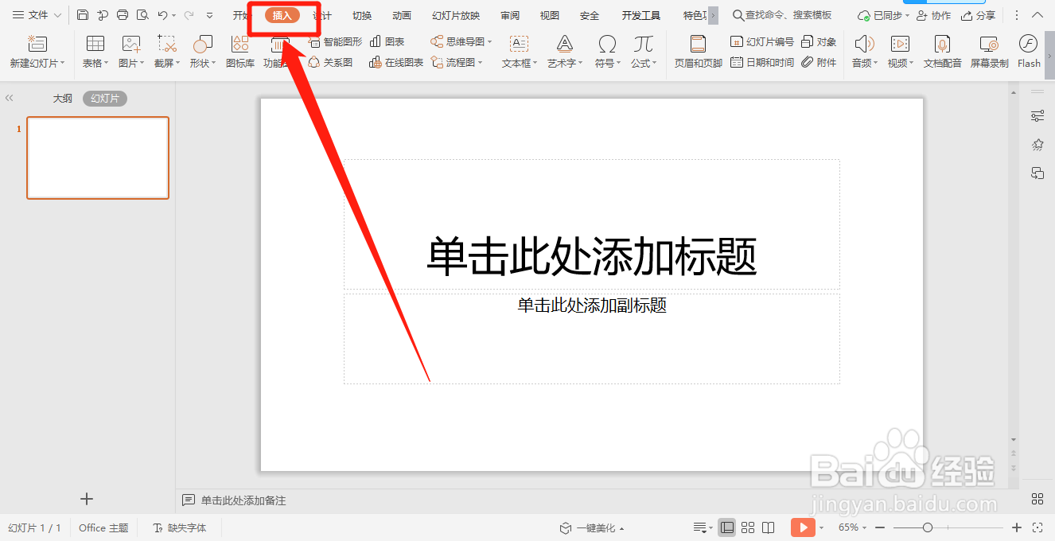
Task: Open 文档配音 document voiceover
Action: point(941,53)
